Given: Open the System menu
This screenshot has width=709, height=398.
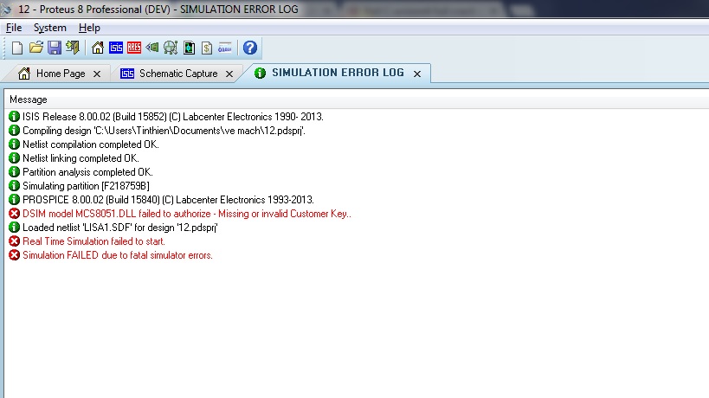Looking at the screenshot, I should point(49,28).
